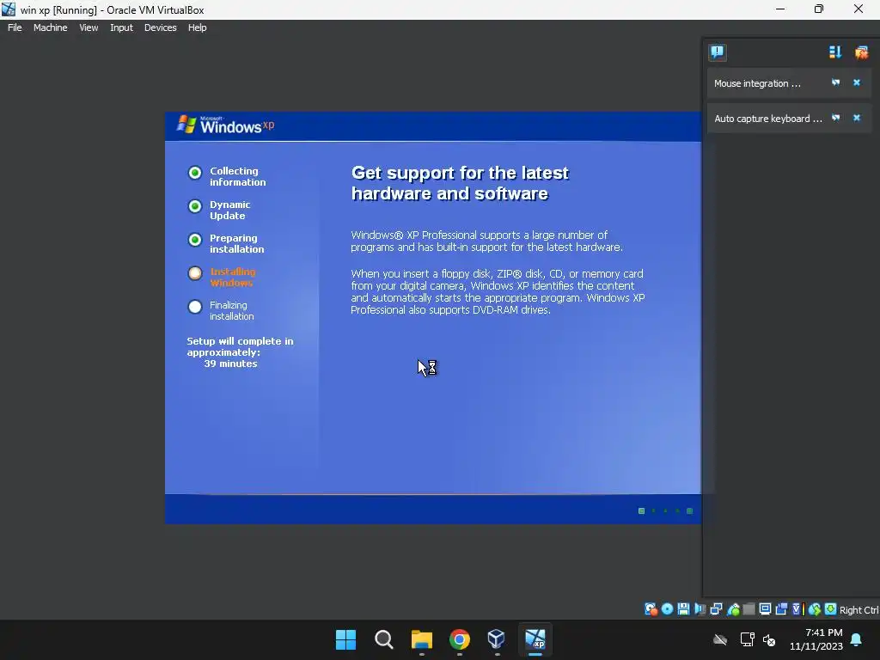Viewport: 880px width, 660px height.
Task: Open the Help menu
Action: (197, 27)
